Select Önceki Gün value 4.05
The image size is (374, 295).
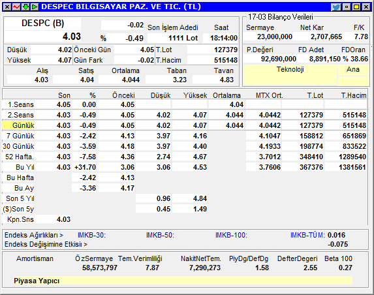147,50
